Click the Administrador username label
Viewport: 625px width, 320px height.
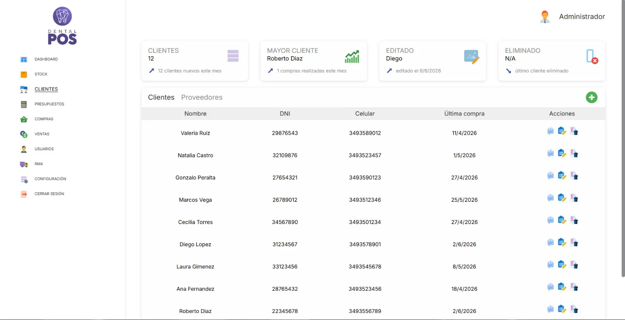click(x=582, y=16)
